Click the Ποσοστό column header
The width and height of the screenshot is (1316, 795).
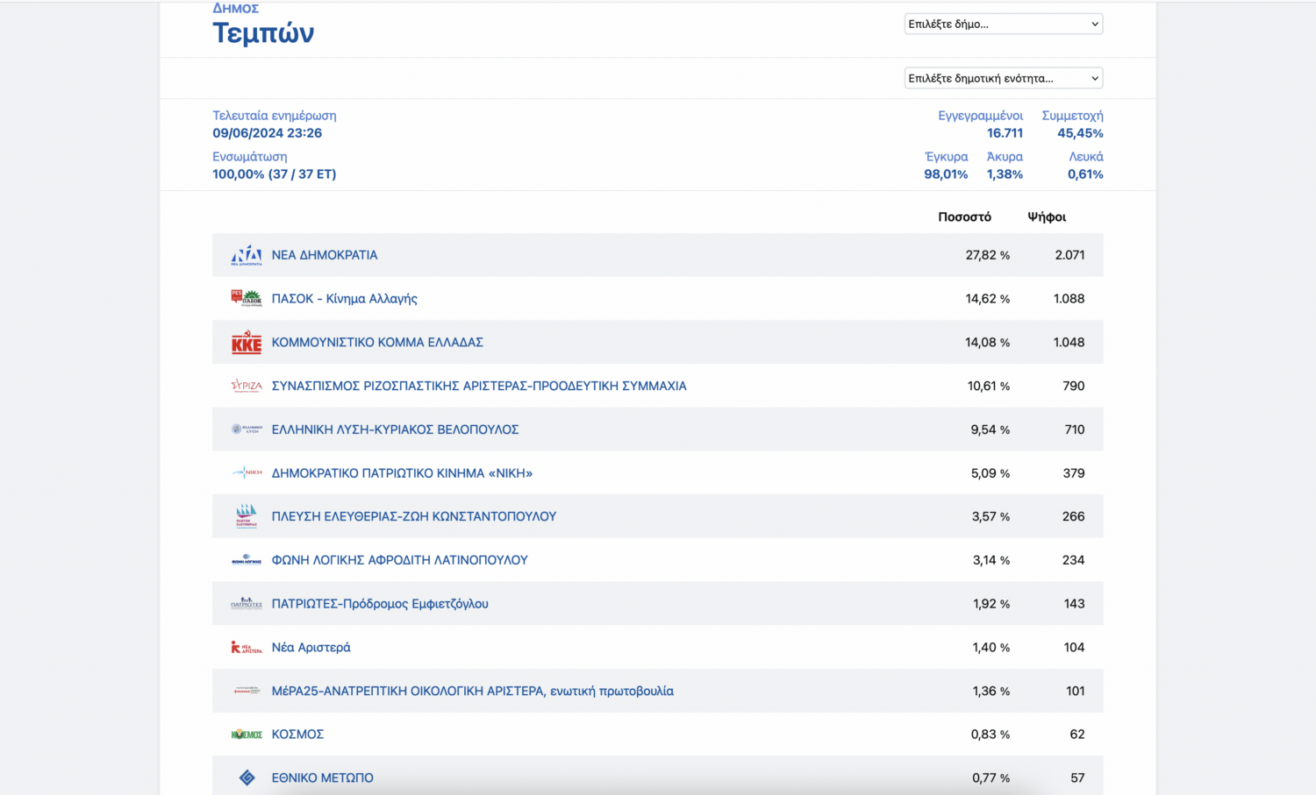tap(964, 216)
